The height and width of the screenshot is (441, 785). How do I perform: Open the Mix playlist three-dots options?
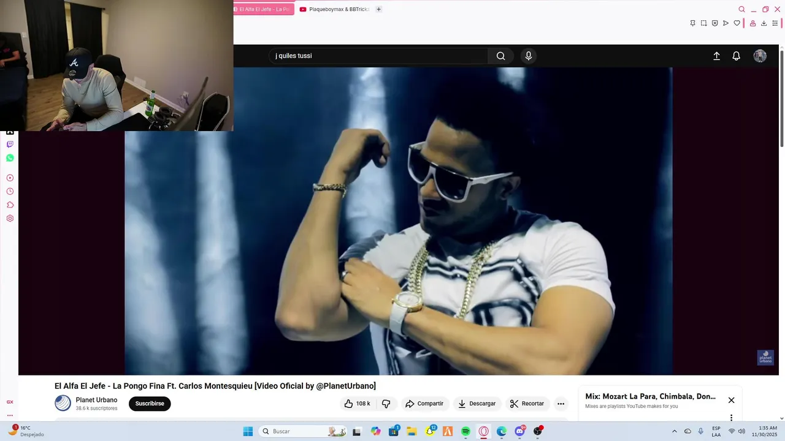click(x=731, y=418)
